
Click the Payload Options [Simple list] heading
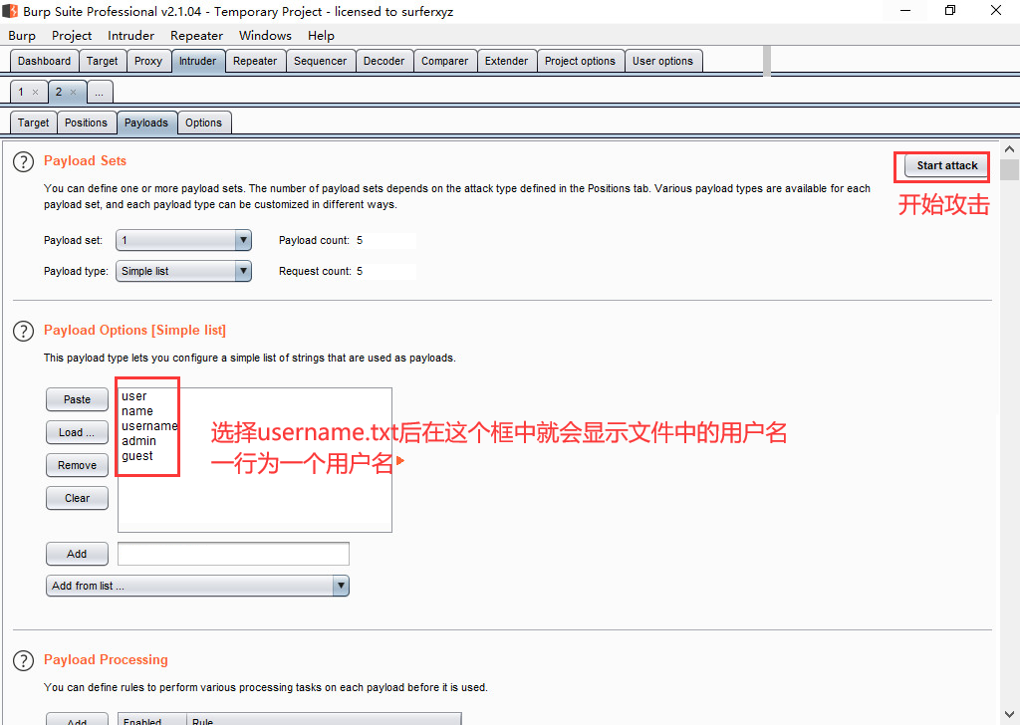coord(134,331)
